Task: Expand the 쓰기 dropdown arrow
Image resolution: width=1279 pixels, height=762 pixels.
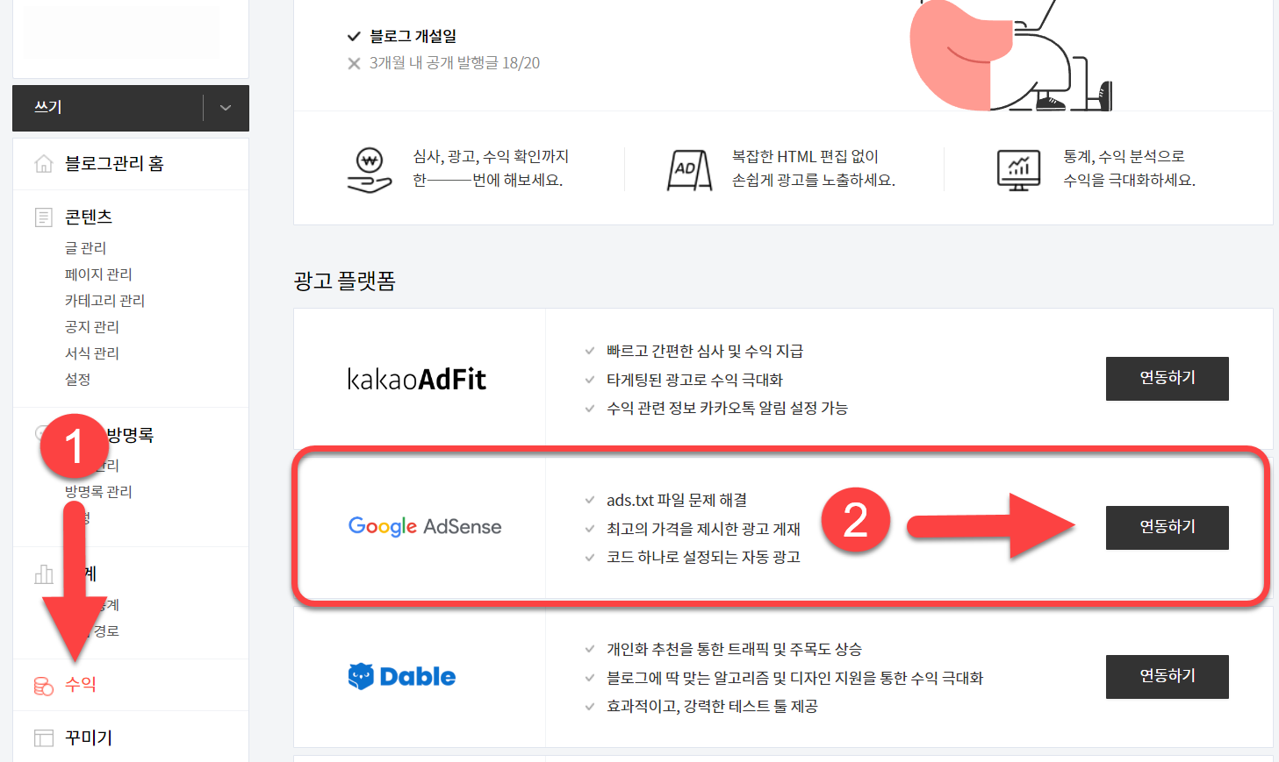Action: [225, 108]
